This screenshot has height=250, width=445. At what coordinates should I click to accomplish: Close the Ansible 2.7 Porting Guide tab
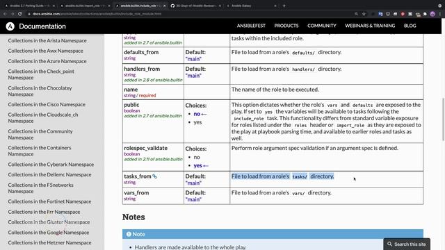[54, 6]
